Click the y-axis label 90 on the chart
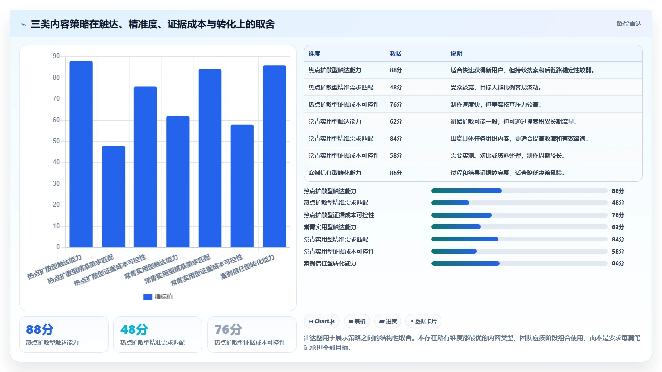Screen dimensions: 662x372 56,56
